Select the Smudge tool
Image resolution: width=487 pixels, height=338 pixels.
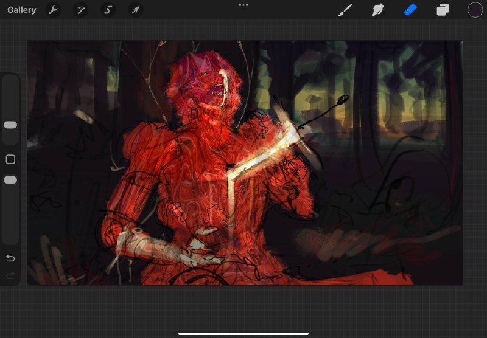click(x=377, y=10)
